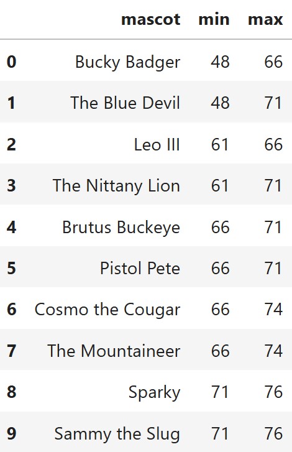Click the max column header

[265, 20]
